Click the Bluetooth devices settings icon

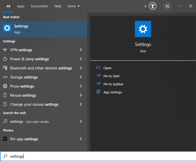[x=5, y=68]
